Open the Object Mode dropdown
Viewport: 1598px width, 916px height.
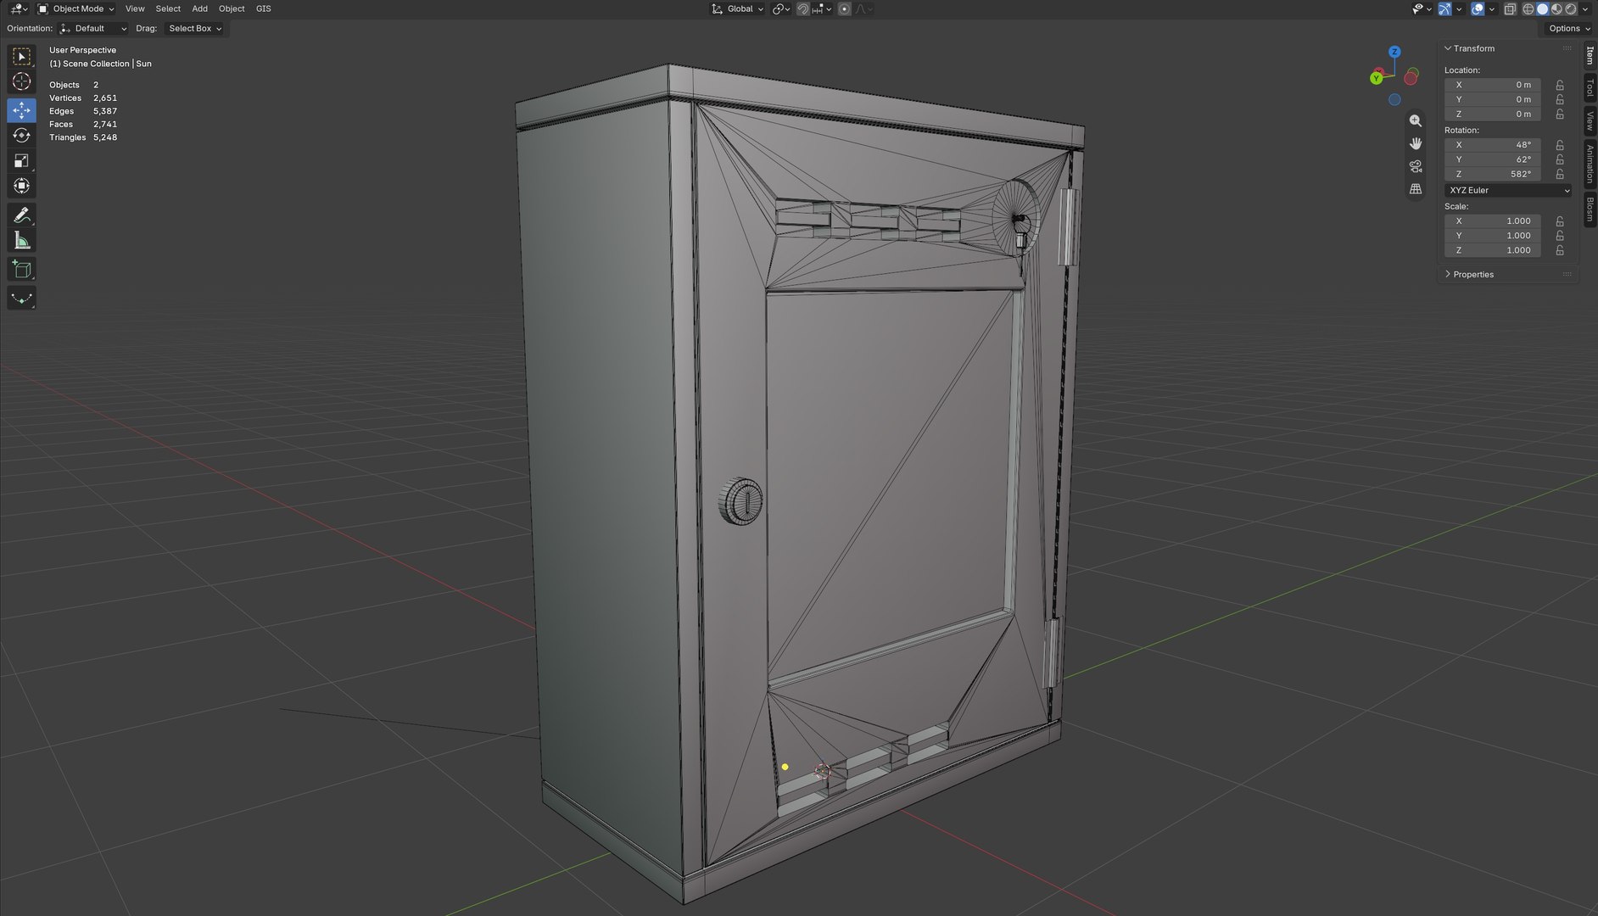75,8
